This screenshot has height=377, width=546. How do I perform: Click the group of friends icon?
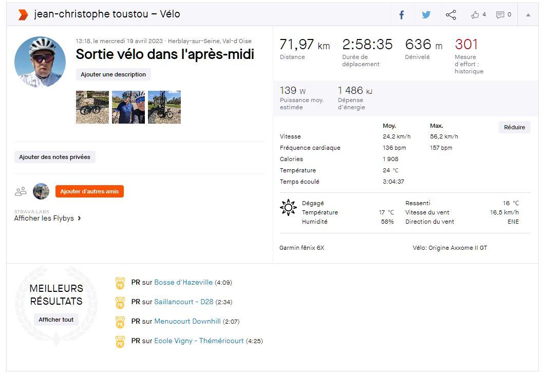click(x=21, y=191)
